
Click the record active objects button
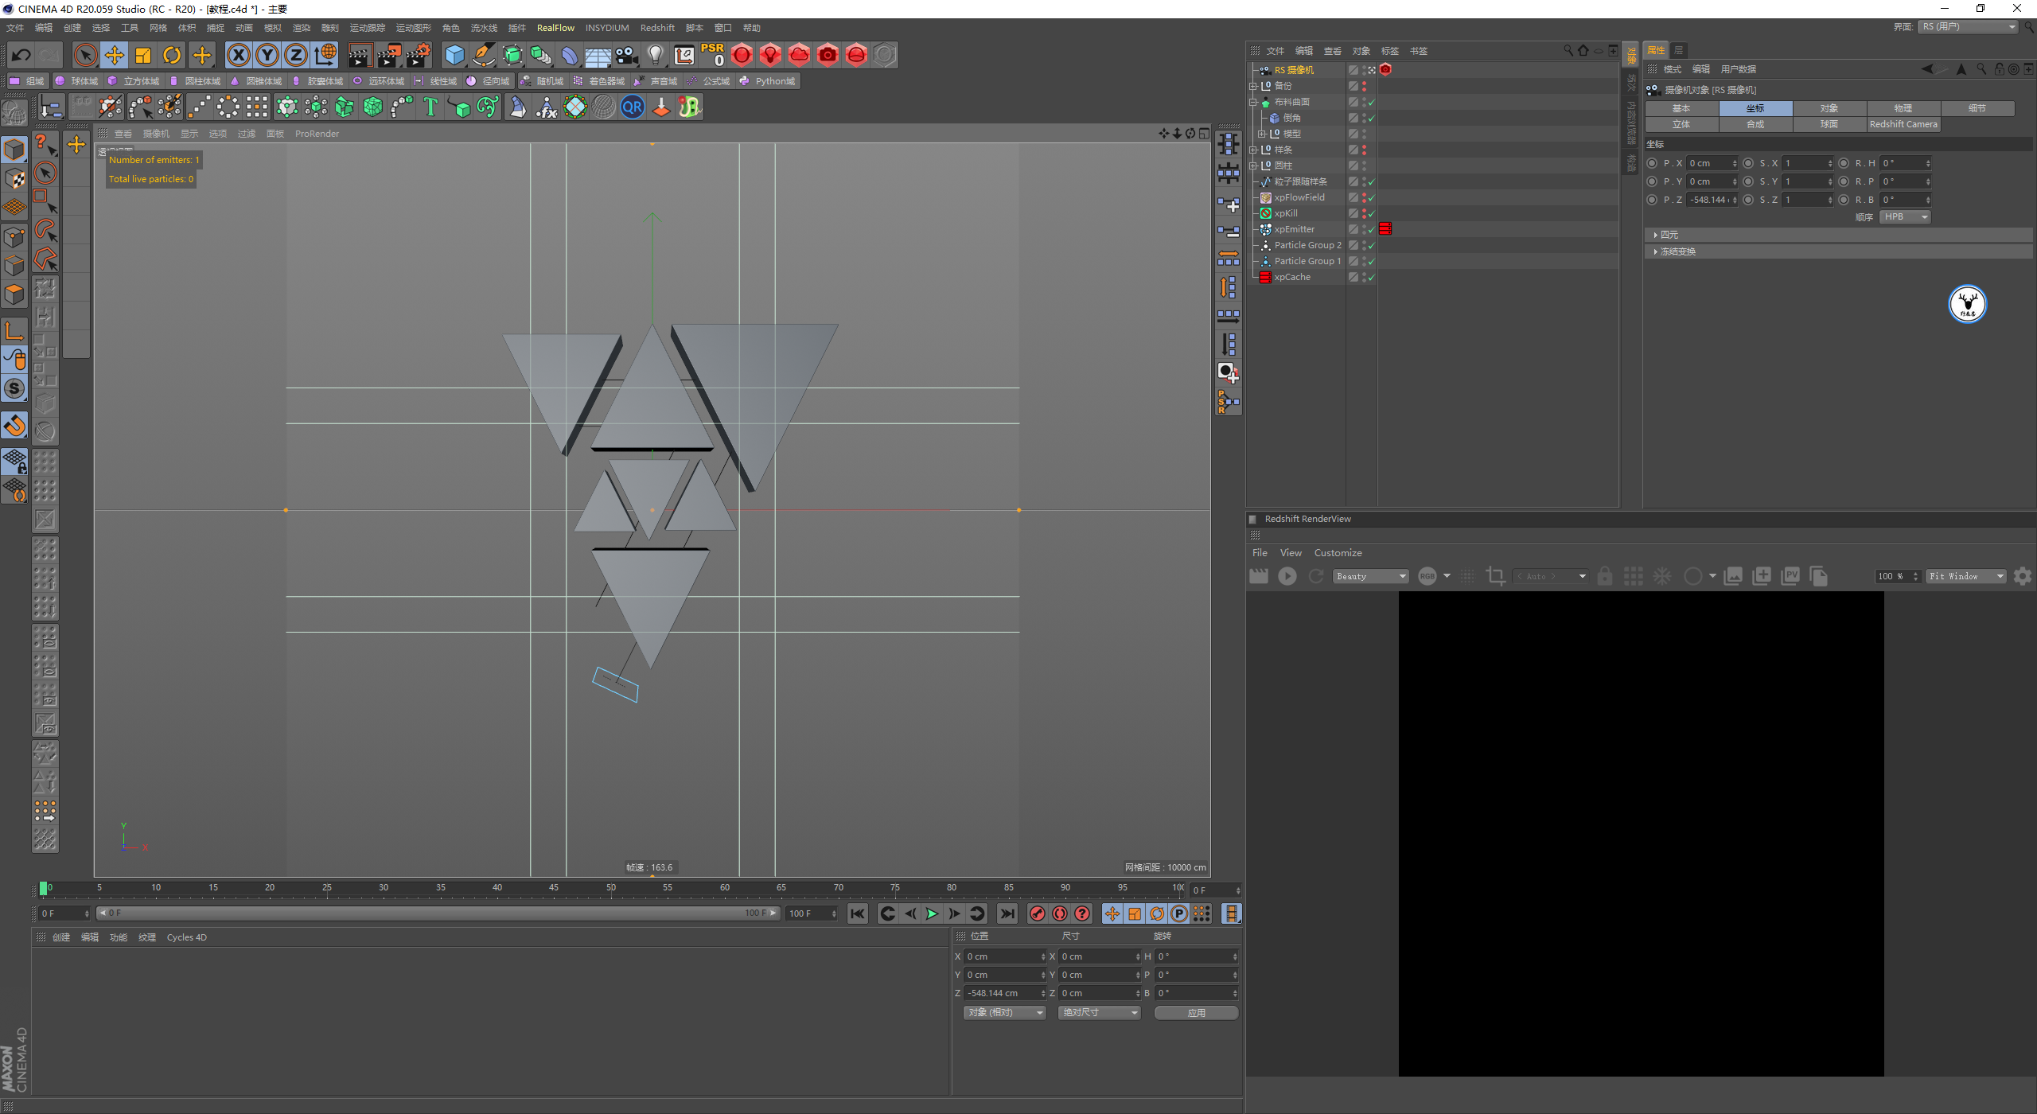(x=1037, y=913)
